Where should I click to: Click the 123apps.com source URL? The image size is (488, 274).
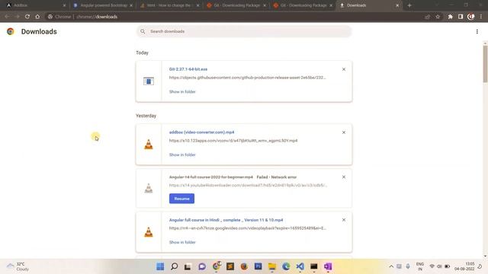click(x=233, y=140)
